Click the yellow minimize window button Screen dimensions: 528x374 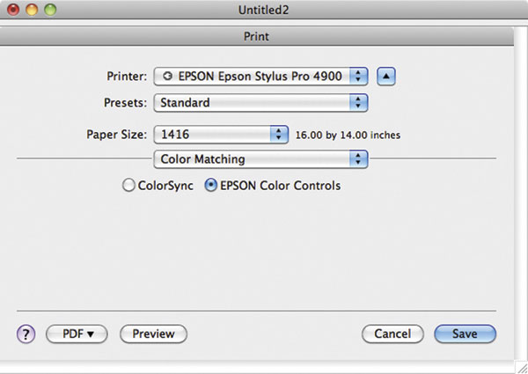click(x=32, y=10)
